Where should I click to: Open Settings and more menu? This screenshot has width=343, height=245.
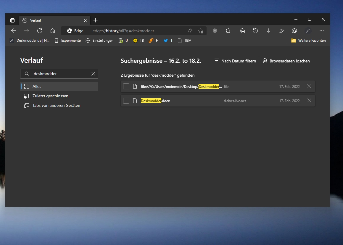322,31
